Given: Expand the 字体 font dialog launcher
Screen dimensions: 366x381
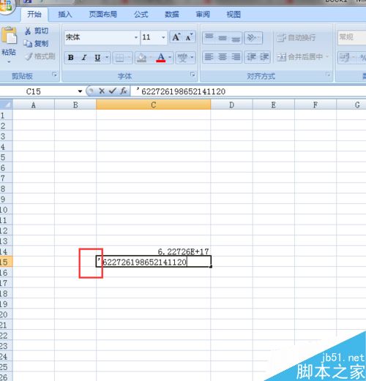Looking at the screenshot, I should coord(193,75).
